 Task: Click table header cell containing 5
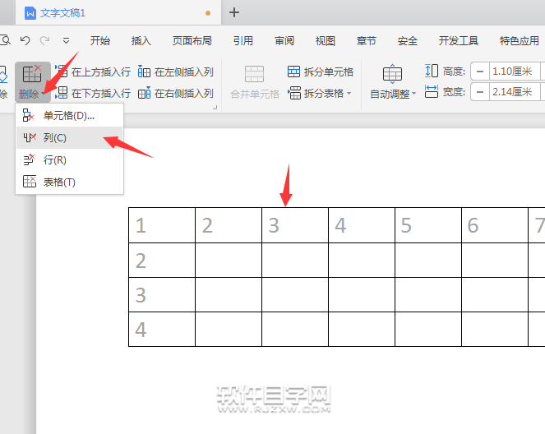428,225
